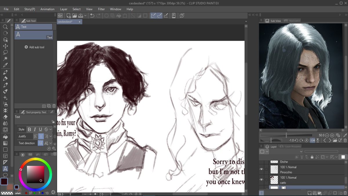This screenshot has width=348, height=196.
Task: Click the main foreground color swatch
Action: click(4, 181)
